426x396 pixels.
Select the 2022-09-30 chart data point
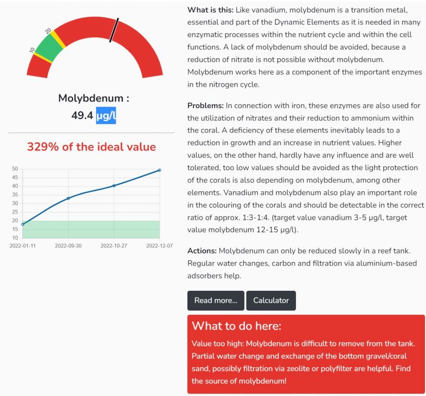(x=68, y=198)
